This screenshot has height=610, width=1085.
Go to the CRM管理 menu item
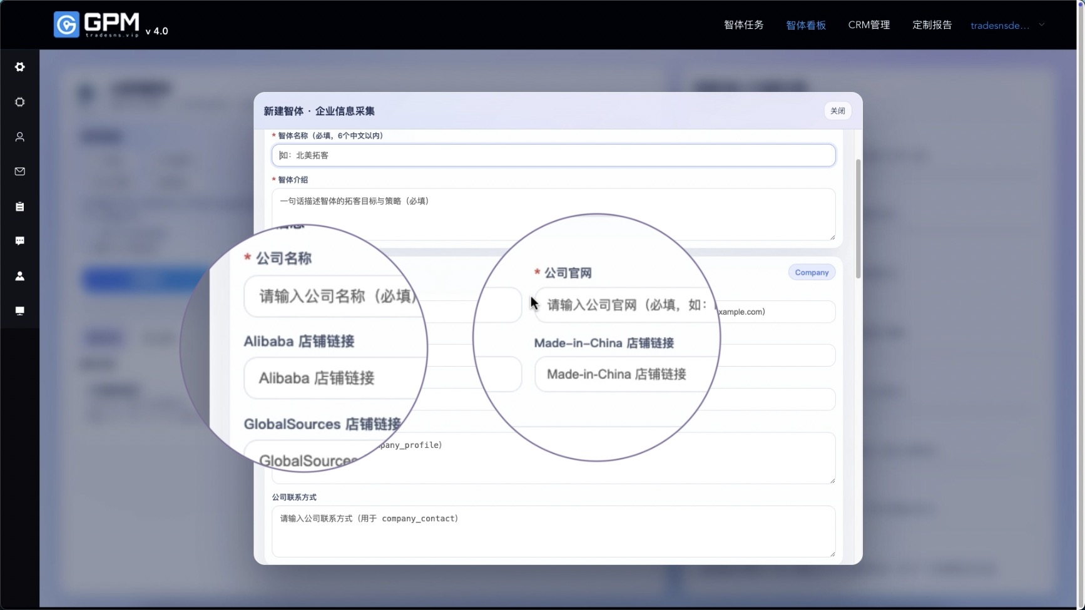point(869,25)
